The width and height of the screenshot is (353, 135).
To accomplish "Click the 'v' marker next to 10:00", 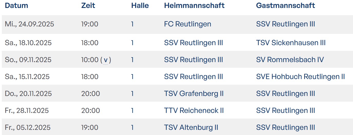I will point(106,60).
